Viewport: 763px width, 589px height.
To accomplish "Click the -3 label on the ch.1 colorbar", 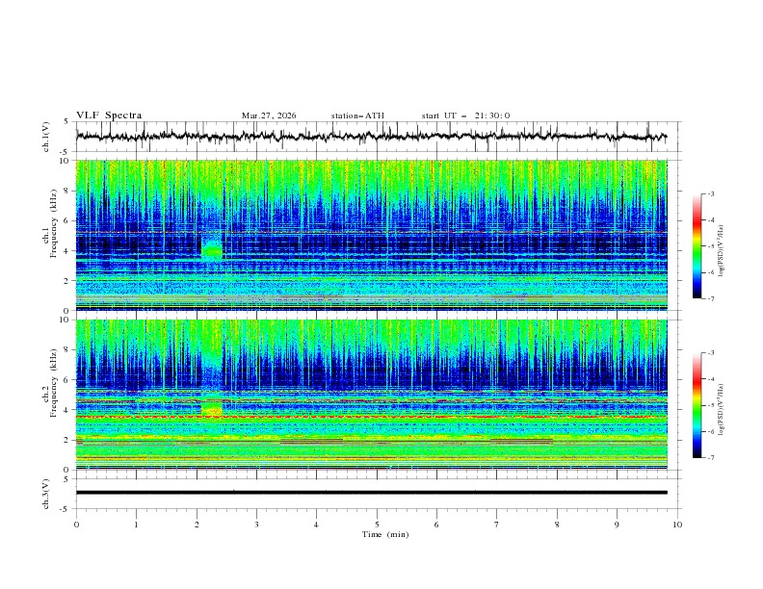I will coord(710,193).
